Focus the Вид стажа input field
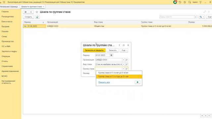212x119 pixels. pos(109,64)
